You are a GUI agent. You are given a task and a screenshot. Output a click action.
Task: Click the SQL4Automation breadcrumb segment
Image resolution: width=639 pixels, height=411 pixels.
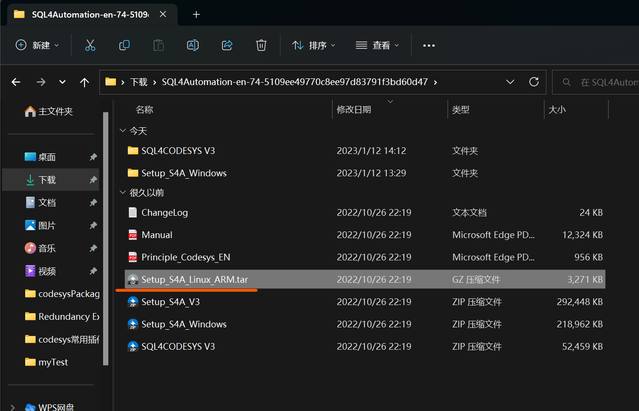click(x=295, y=82)
